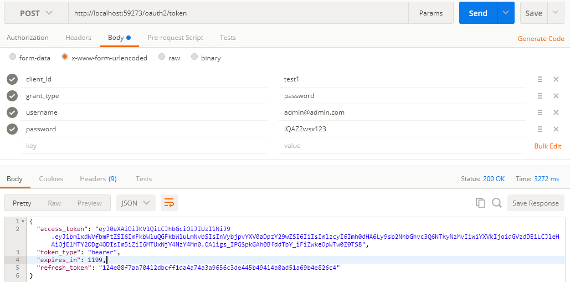Open the JSON format dropdown
The height and width of the screenshot is (282, 570).
(x=136, y=203)
